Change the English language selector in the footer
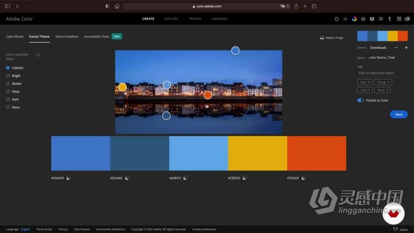The image size is (414, 233). 25,229
